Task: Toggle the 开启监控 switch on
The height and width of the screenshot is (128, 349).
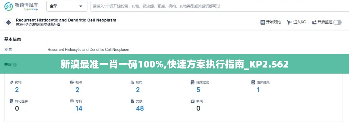Action: pyautogui.click(x=337, y=22)
